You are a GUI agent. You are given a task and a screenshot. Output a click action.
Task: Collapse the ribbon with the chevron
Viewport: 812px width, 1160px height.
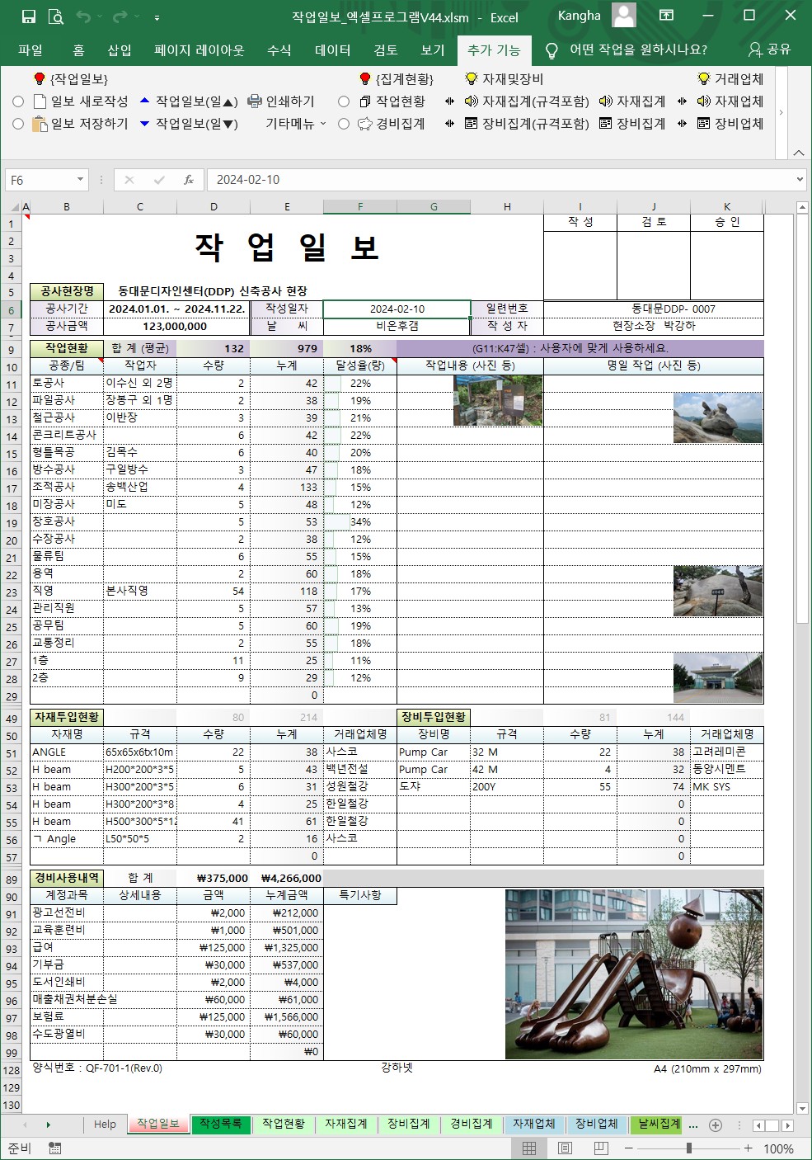[798, 153]
